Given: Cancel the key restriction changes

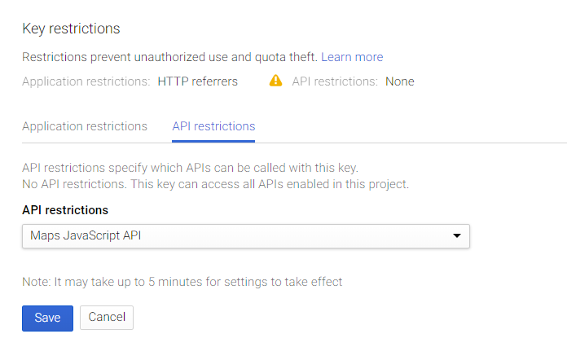Looking at the screenshot, I should pyautogui.click(x=107, y=318).
